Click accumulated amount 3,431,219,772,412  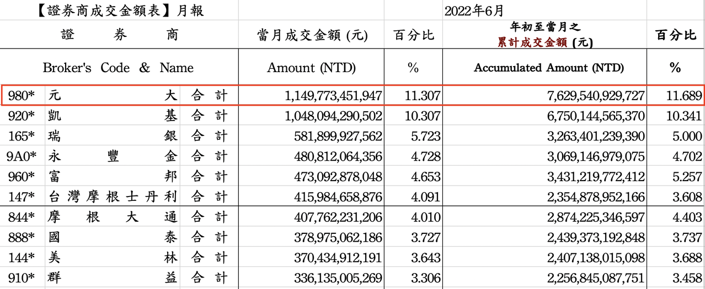tap(596, 177)
